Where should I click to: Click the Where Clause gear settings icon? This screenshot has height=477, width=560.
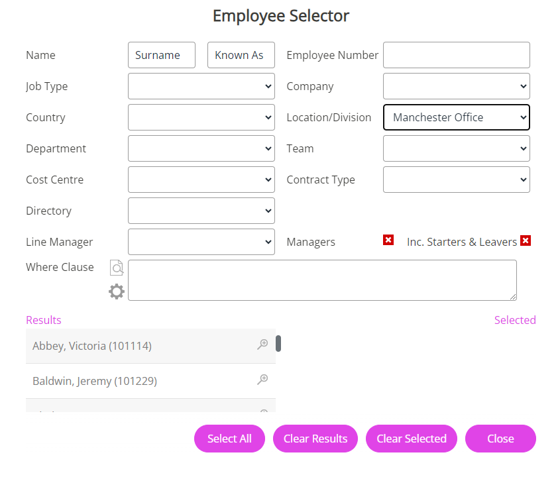pos(117,291)
